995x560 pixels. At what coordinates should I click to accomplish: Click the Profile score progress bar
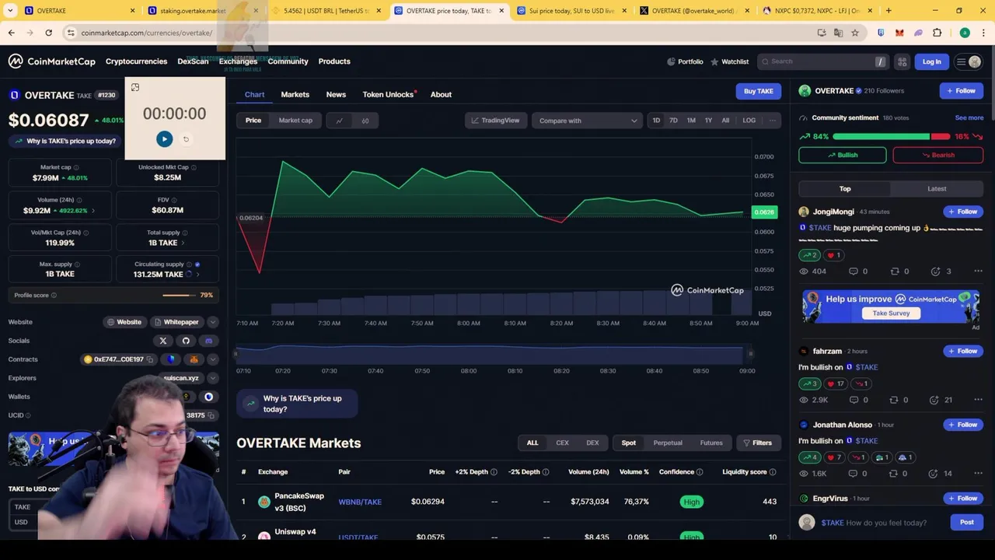point(179,296)
